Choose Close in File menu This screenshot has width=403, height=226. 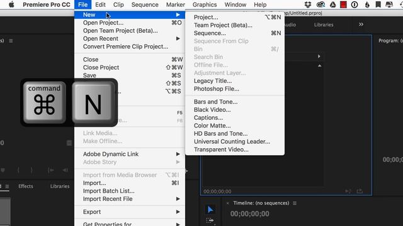coord(130,60)
